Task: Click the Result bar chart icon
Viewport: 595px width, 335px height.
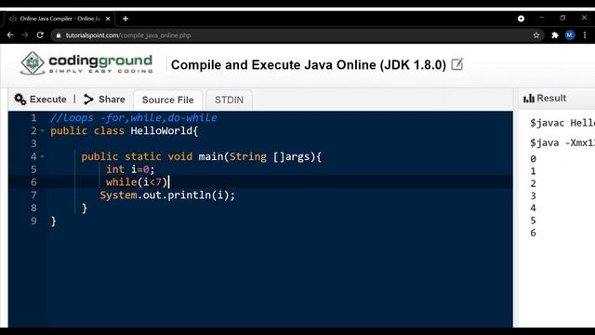Action: 529,99
